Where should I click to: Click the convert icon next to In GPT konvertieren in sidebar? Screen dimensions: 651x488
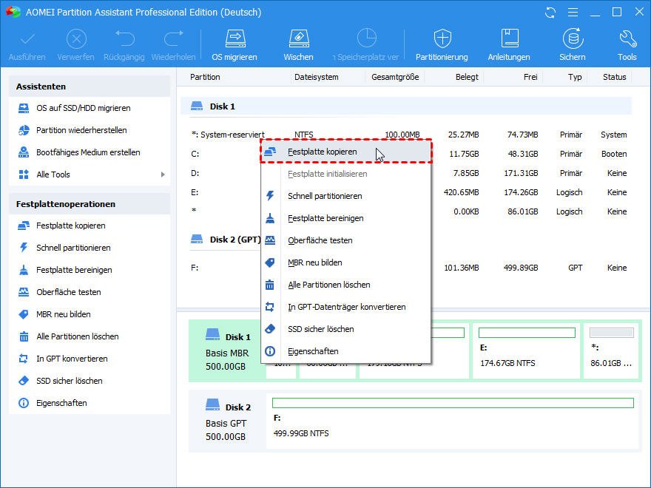(24, 359)
